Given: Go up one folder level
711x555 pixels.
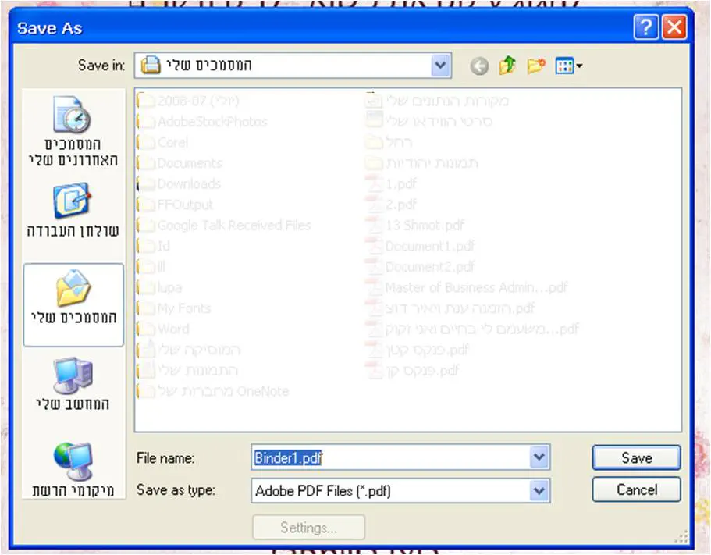Looking at the screenshot, I should point(507,67).
